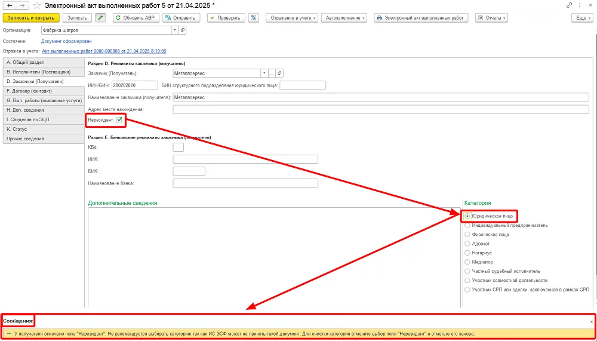Click the document structure icon next to Проверить
Screen dimensions: 597x341
click(x=253, y=17)
